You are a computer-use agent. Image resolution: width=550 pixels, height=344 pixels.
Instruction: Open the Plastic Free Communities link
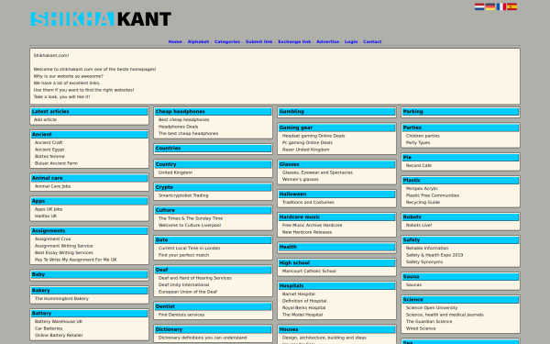coord(433,195)
